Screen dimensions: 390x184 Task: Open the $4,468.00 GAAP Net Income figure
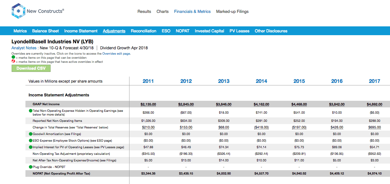click(x=299, y=104)
